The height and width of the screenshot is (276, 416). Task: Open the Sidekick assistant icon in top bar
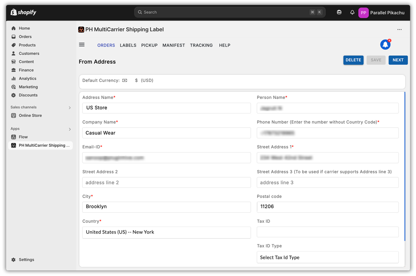(339, 12)
